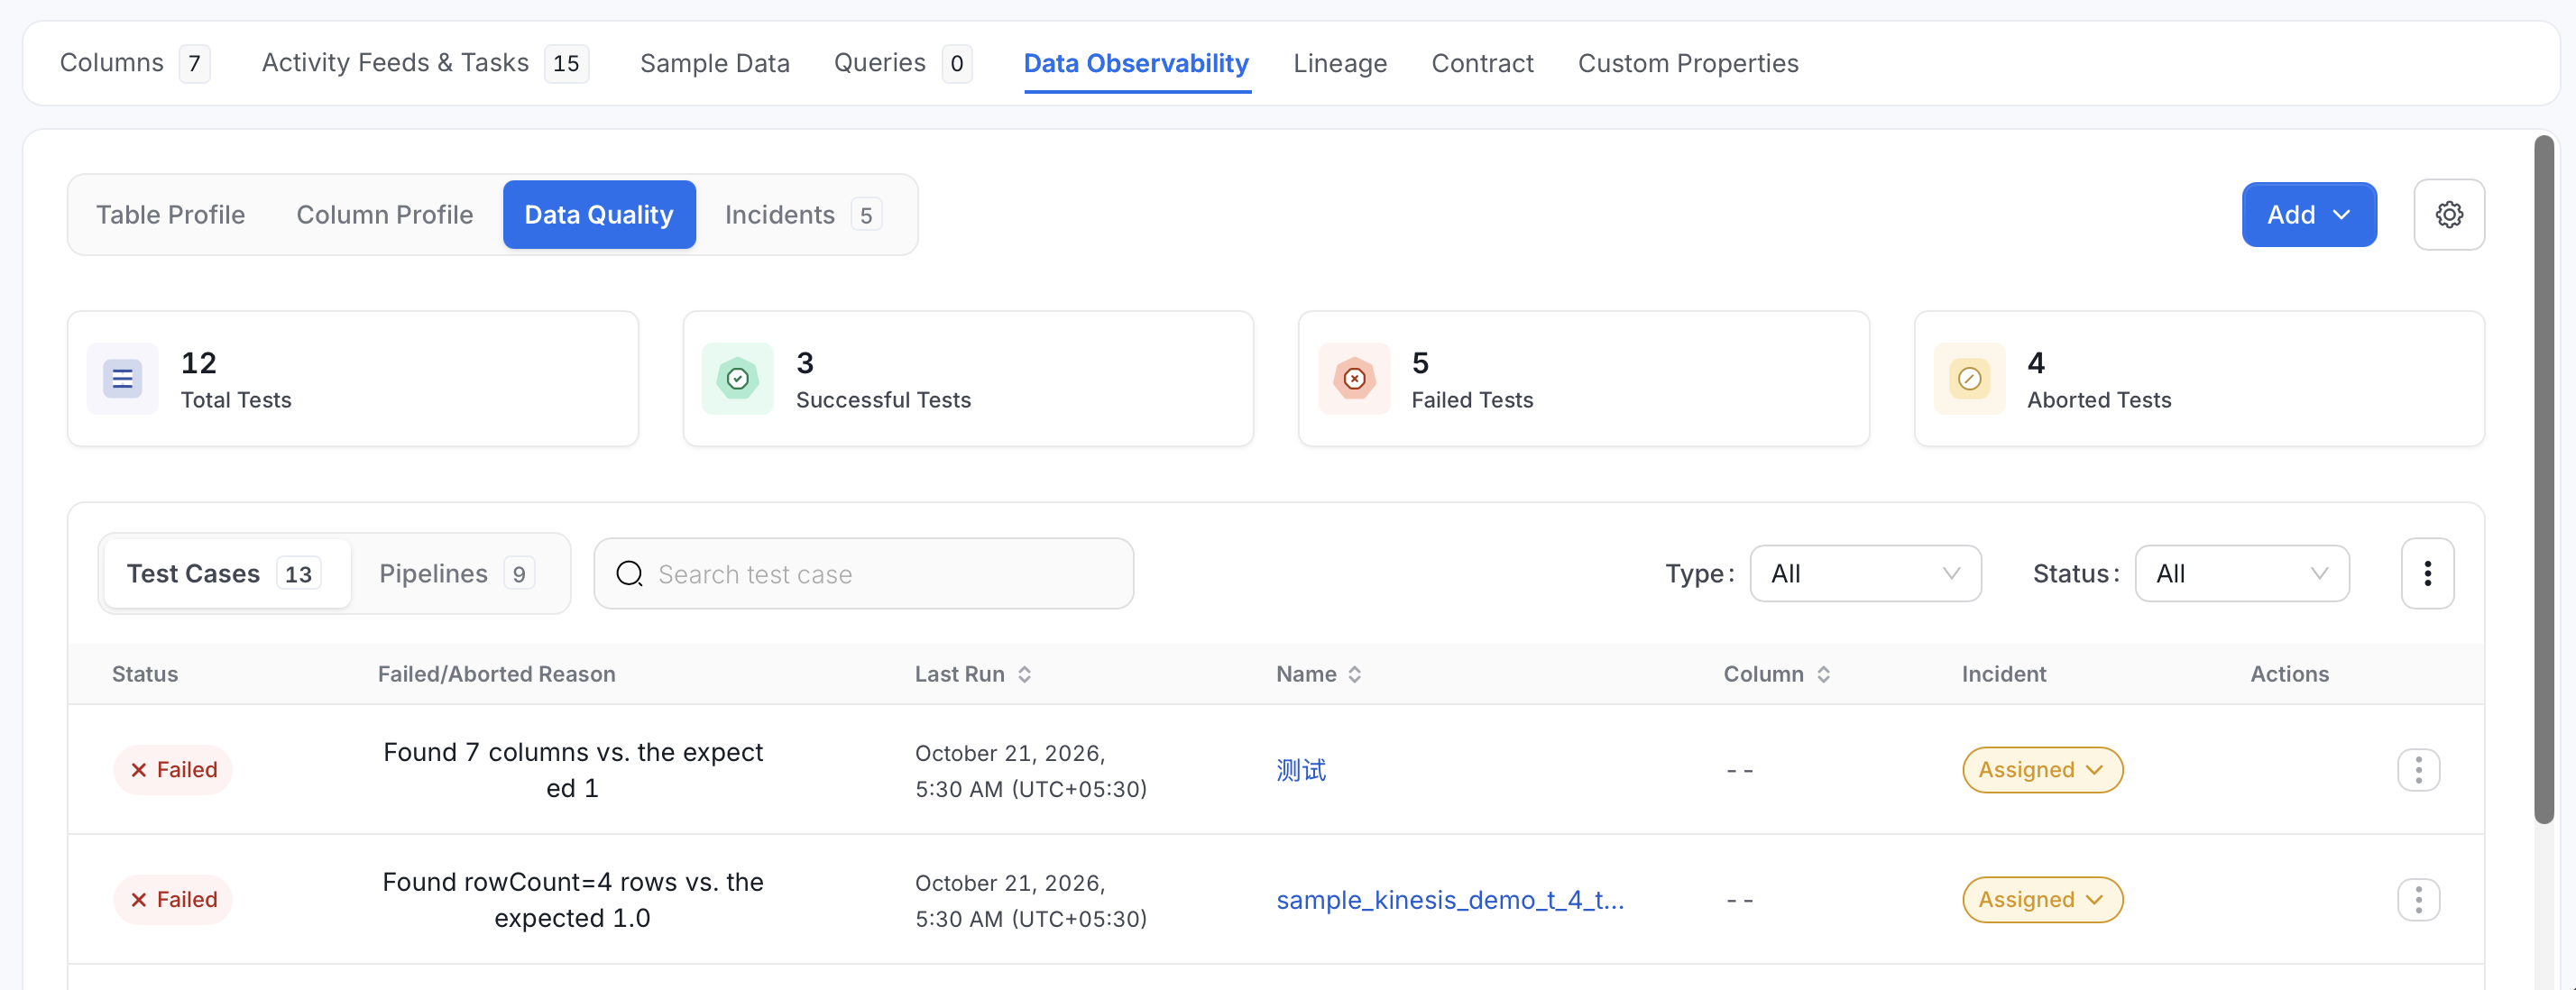Click the Incident column header
Viewport: 2576px width, 990px height.
pyautogui.click(x=2003, y=674)
